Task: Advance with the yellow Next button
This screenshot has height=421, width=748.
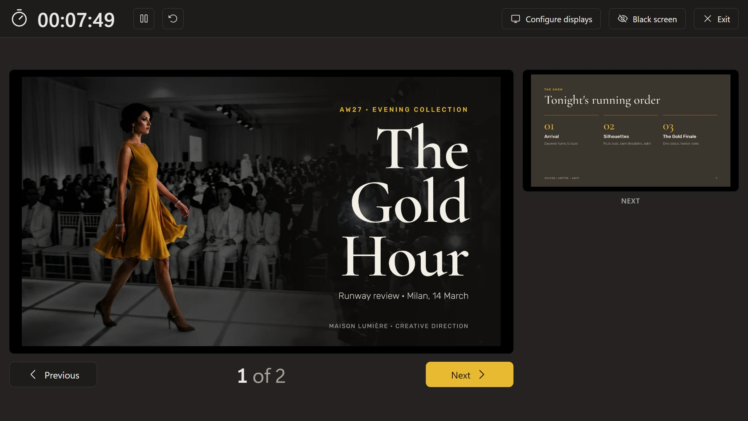Action: tap(469, 374)
